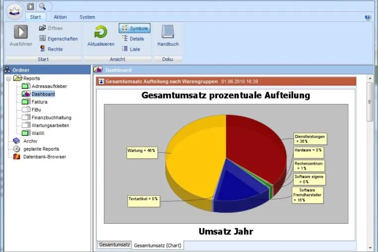Click the Rechte user permissions icon
This screenshot has height=252, width=378.
click(43, 49)
